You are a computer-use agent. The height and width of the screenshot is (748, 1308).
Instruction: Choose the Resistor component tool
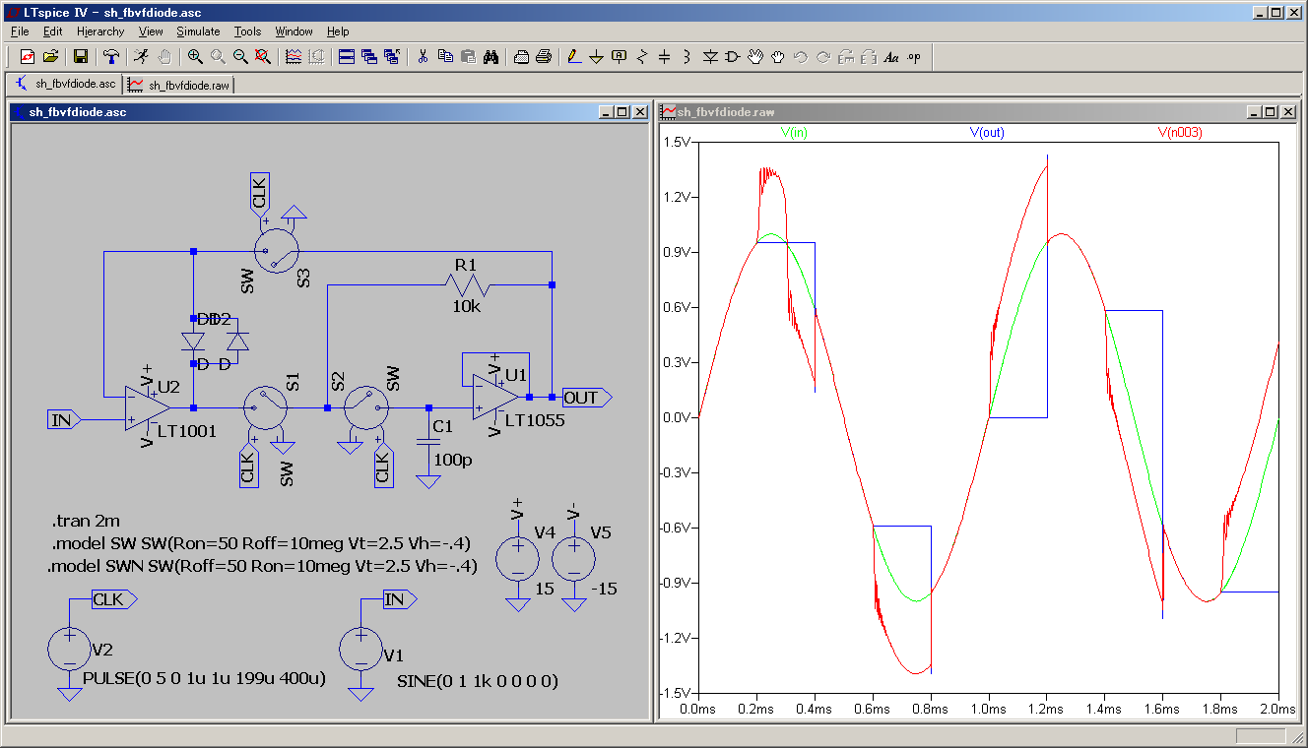point(642,57)
